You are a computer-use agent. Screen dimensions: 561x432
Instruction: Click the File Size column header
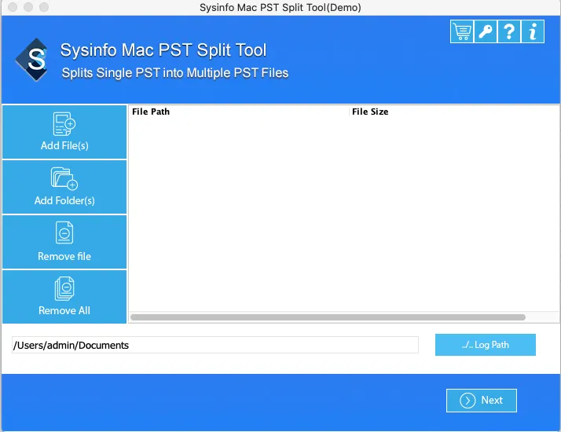pyautogui.click(x=454, y=112)
